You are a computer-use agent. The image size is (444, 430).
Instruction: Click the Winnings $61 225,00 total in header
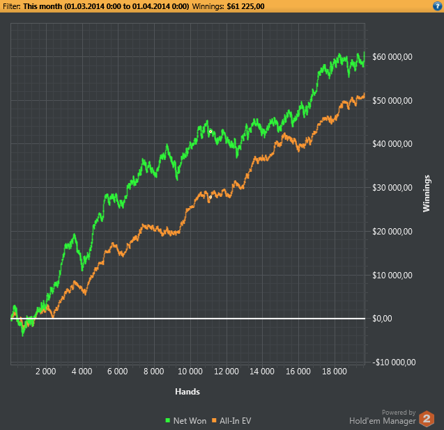[x=228, y=6]
